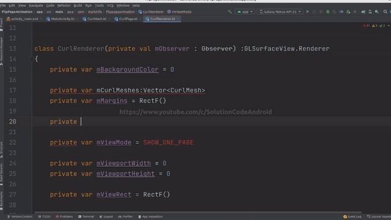Click the Make Project hammer icon
Viewport: 391px width, 220px height.
tap(230, 12)
